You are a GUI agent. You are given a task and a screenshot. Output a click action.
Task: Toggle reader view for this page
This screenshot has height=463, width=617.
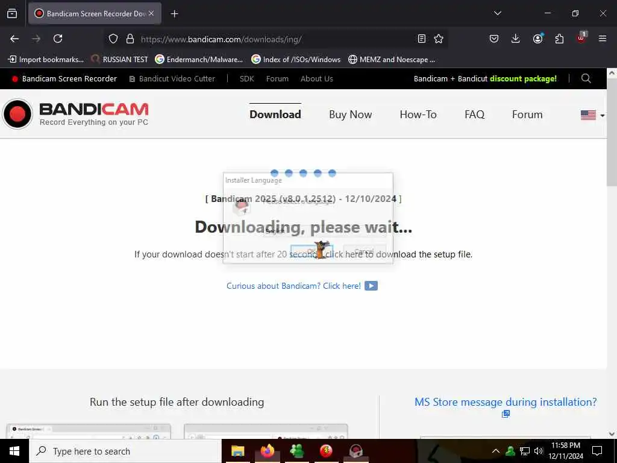pos(421,39)
